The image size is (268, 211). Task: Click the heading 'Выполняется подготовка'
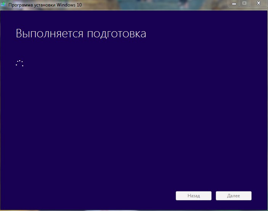pyautogui.click(x=81, y=34)
